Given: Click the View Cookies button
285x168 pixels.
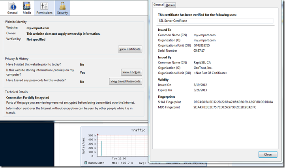Looking at the screenshot, I should (131, 72).
